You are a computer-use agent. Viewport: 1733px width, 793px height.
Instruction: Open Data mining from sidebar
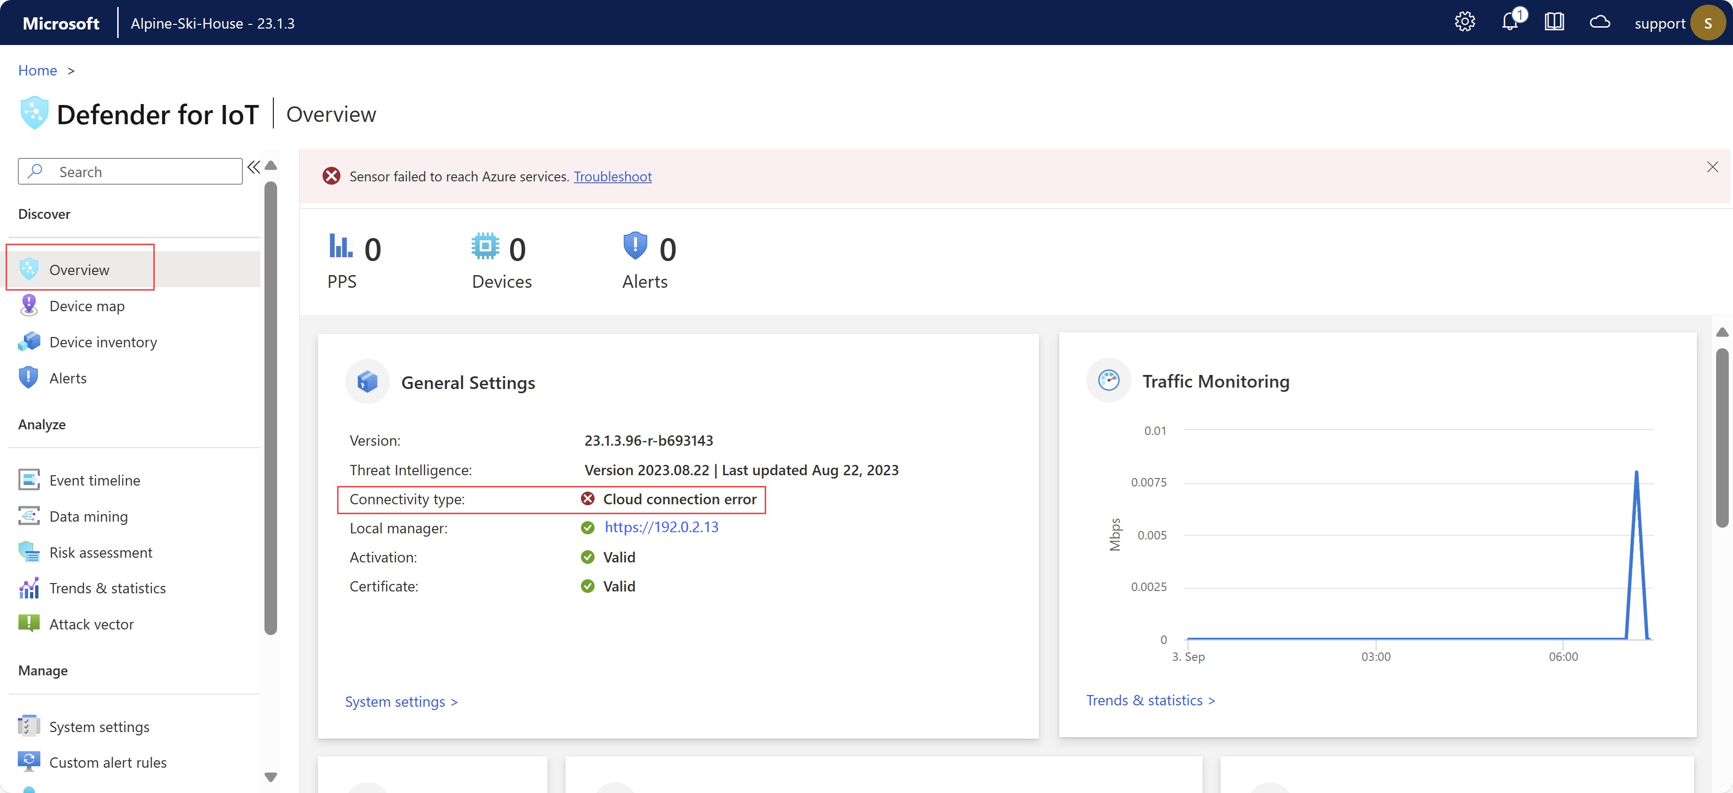click(x=88, y=516)
